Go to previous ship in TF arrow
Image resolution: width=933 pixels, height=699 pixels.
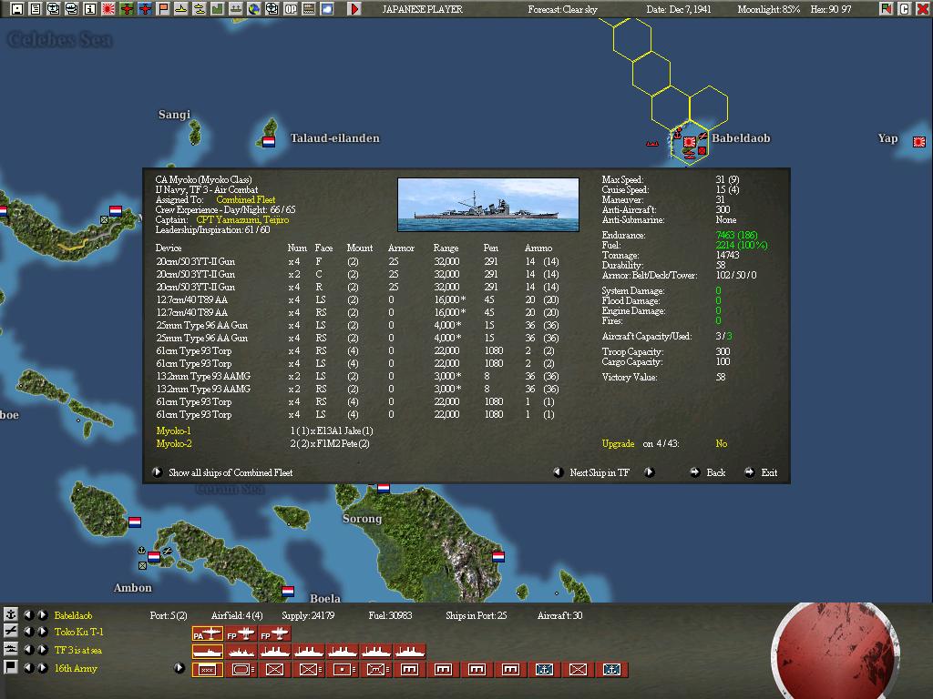point(559,472)
